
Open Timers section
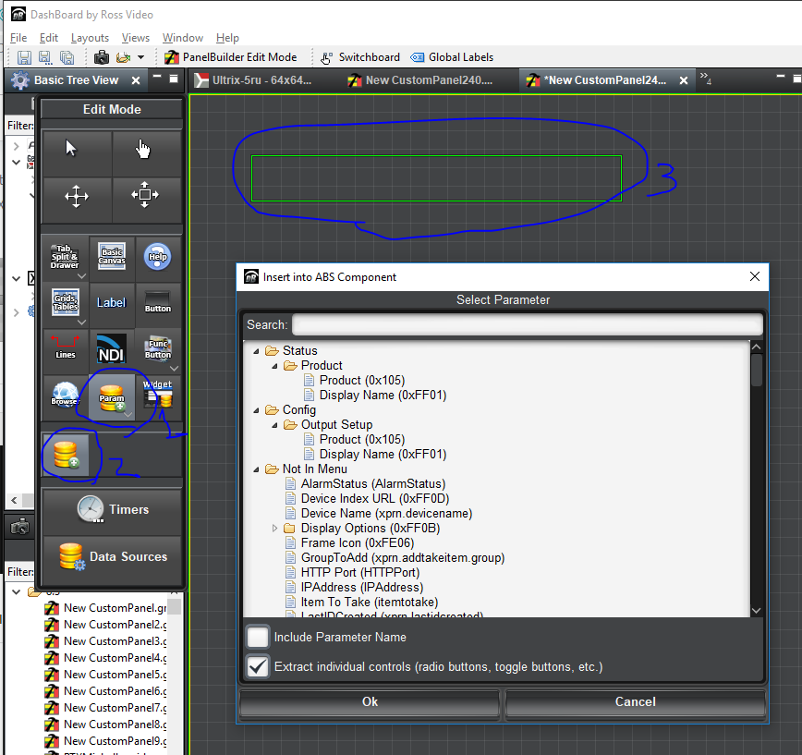pyautogui.click(x=112, y=510)
